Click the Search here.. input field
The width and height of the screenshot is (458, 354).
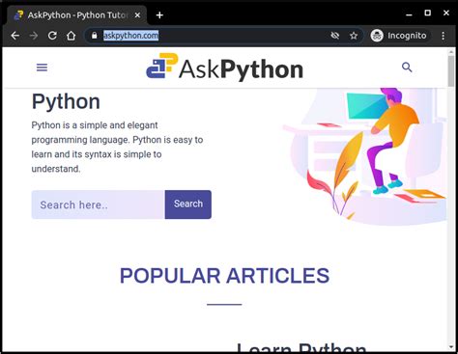tap(99, 204)
